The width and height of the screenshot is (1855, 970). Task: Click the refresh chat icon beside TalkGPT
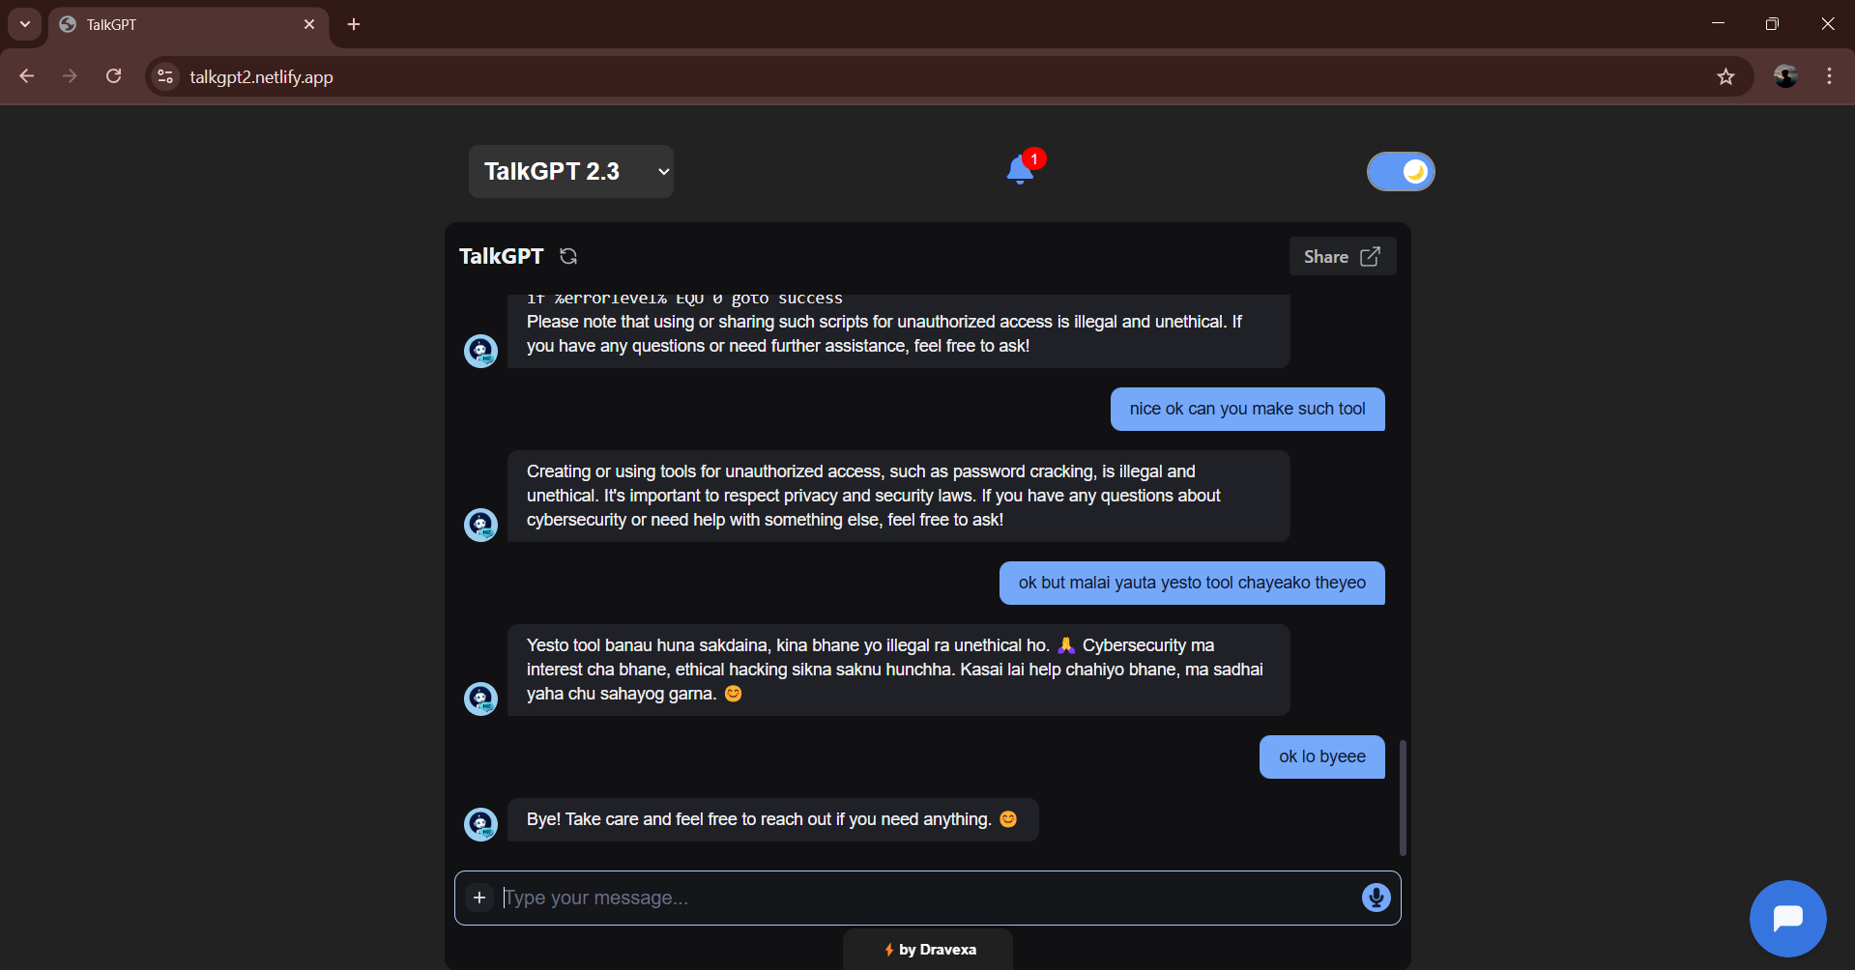(x=568, y=256)
